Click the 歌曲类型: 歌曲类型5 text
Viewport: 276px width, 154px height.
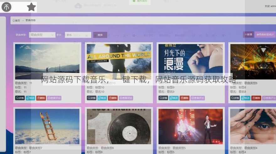click(172, 148)
